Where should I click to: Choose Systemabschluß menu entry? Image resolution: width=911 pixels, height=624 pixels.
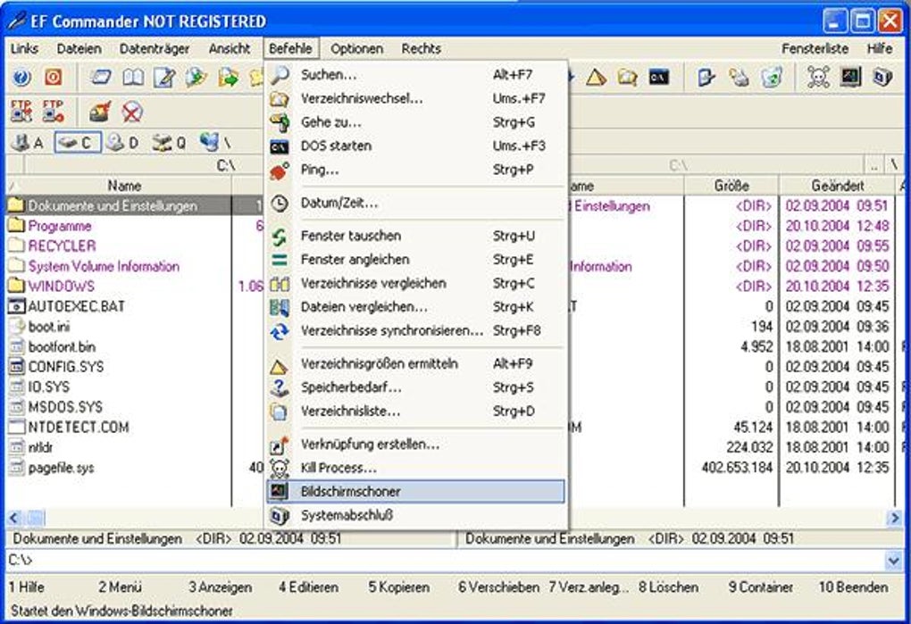tap(414, 515)
